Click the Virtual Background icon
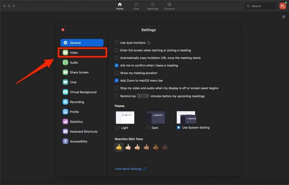The image size is (289, 185). (65, 92)
